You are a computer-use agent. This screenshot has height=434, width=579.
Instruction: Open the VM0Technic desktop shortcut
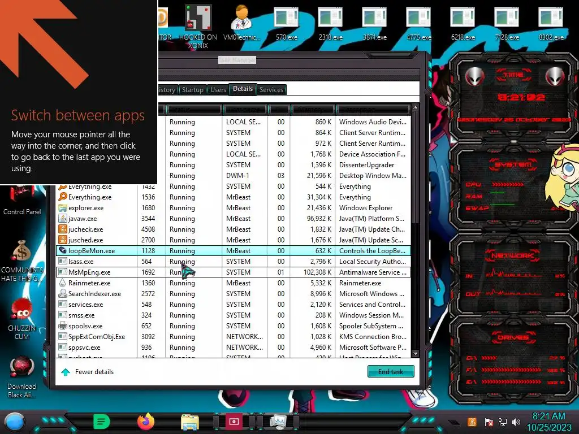click(x=242, y=22)
